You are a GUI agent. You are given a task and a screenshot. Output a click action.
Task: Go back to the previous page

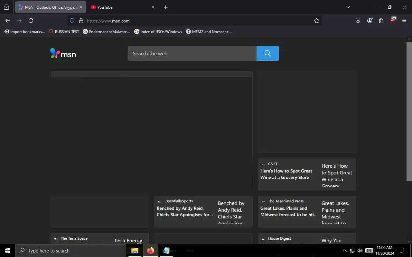coord(8,21)
